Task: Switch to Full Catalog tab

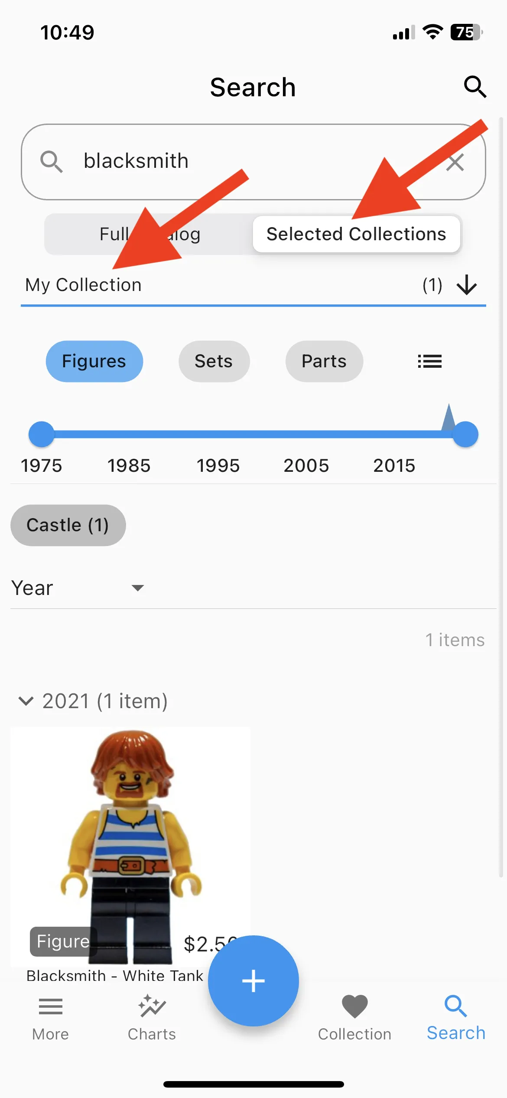Action: (149, 234)
